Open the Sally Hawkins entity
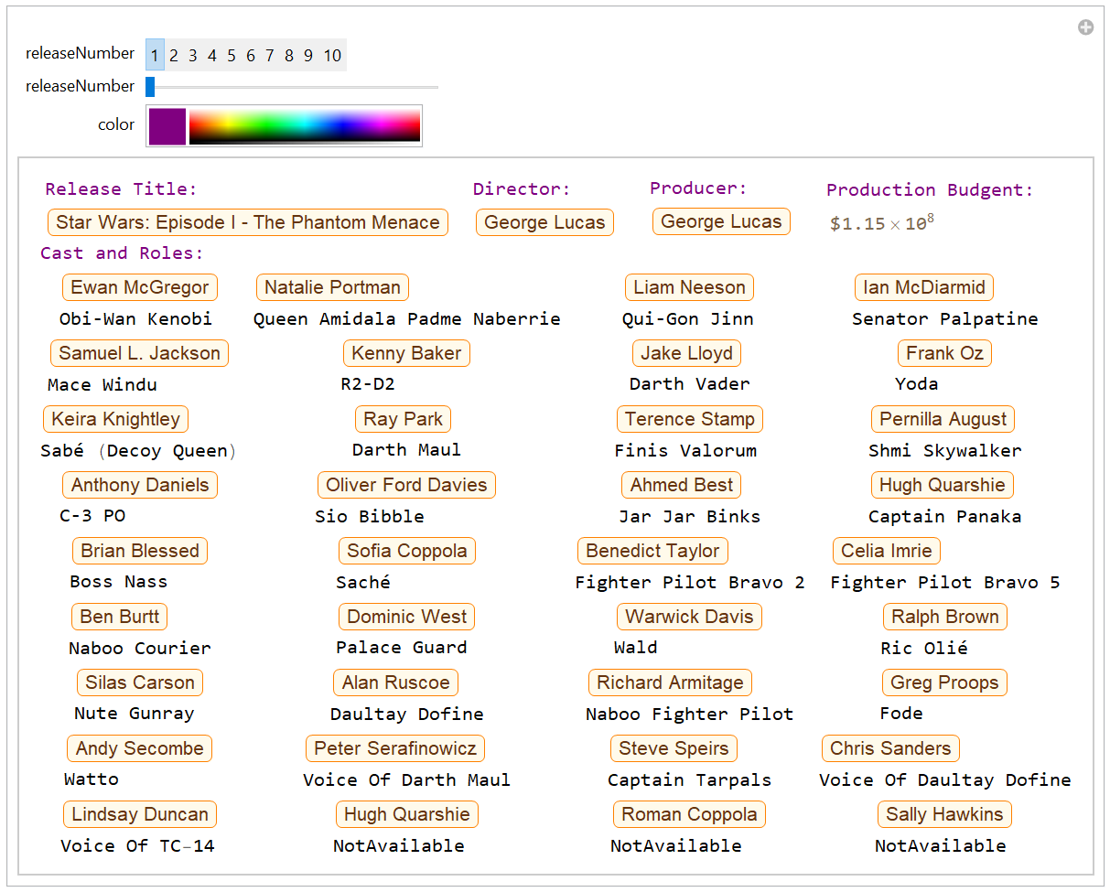Screen dimensions: 1110x892 [945, 814]
